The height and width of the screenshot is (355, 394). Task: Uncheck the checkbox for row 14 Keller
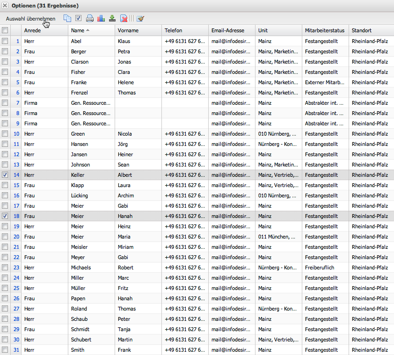coord(5,175)
